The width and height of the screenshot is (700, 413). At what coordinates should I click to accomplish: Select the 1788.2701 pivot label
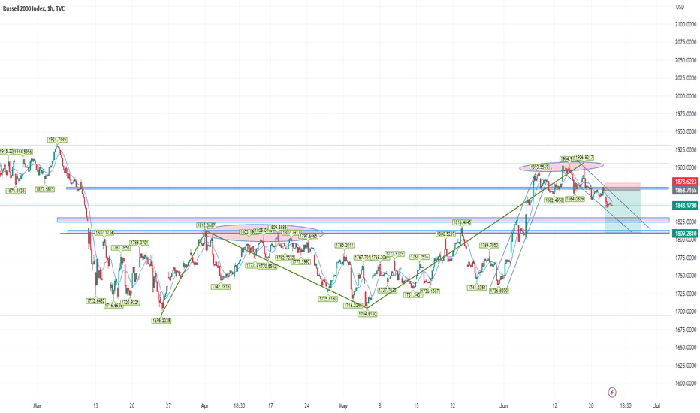click(139, 243)
